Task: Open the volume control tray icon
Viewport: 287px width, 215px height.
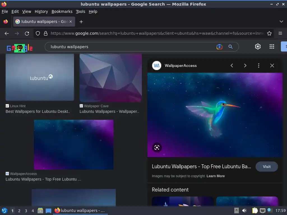Action: click(x=244, y=211)
